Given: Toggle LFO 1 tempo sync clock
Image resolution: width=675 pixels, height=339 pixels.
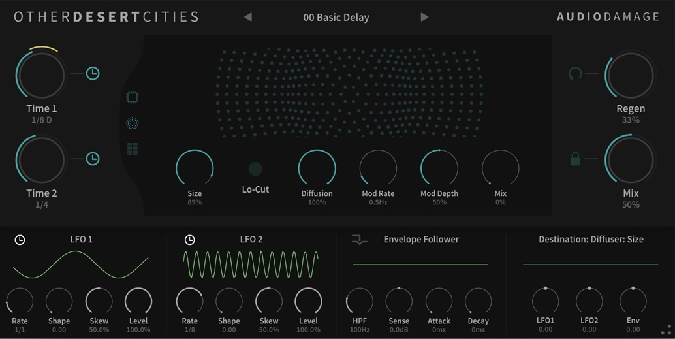Looking at the screenshot, I should pos(20,240).
